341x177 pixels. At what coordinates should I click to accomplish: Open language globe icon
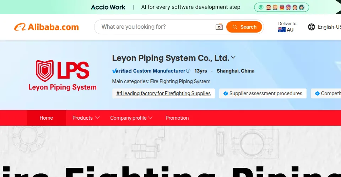pyautogui.click(x=312, y=27)
